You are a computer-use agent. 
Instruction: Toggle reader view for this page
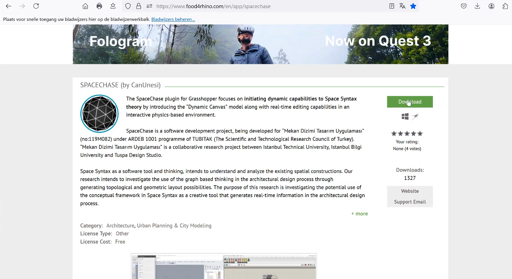(x=392, y=6)
